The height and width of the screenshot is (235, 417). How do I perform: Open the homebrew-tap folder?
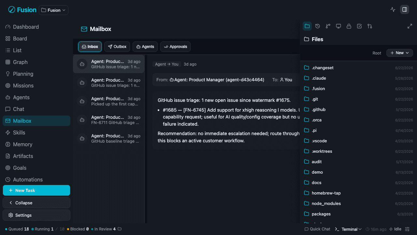tap(358, 193)
